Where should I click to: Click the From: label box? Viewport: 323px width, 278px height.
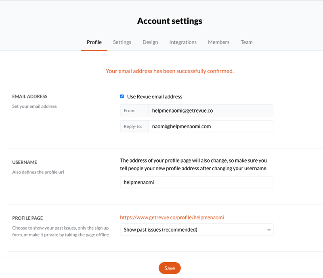pyautogui.click(x=134, y=111)
